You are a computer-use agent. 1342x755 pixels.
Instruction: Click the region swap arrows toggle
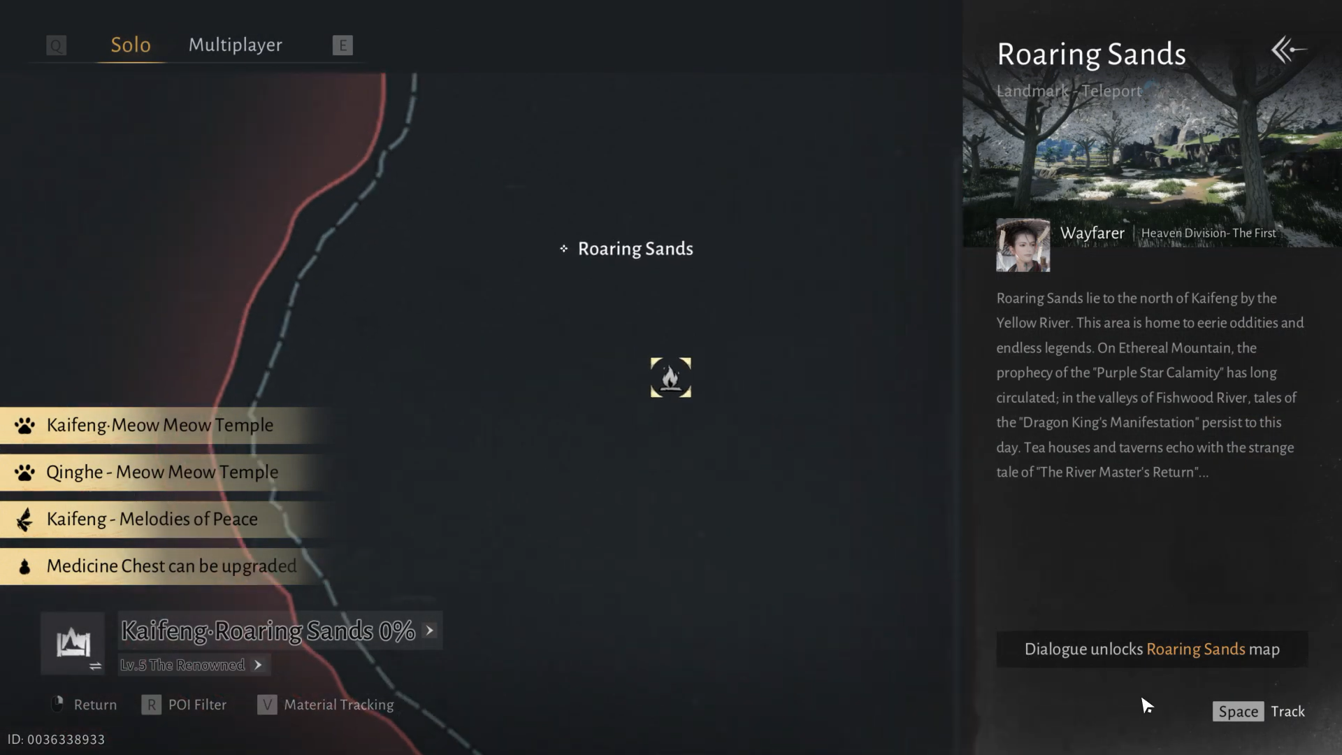tap(96, 666)
